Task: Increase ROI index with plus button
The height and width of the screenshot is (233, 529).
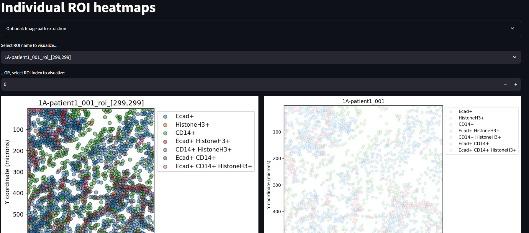Action: point(516,85)
